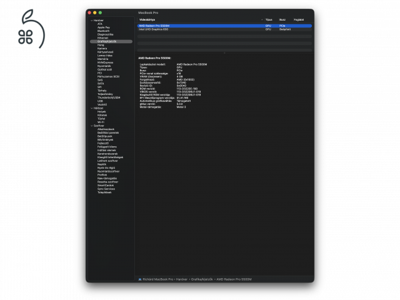This screenshot has height=300, width=400.
Task: Open the Felügyelt kliens entry
Action: pyautogui.click(x=107, y=147)
